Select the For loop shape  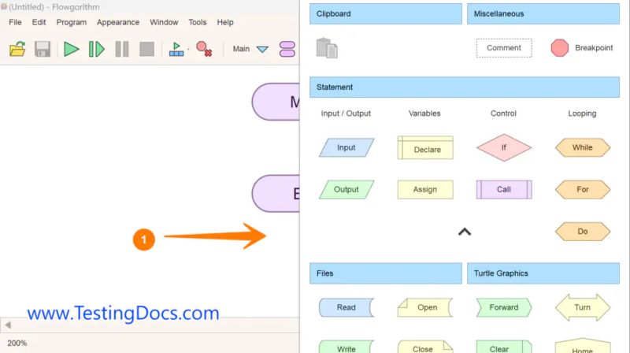click(583, 189)
